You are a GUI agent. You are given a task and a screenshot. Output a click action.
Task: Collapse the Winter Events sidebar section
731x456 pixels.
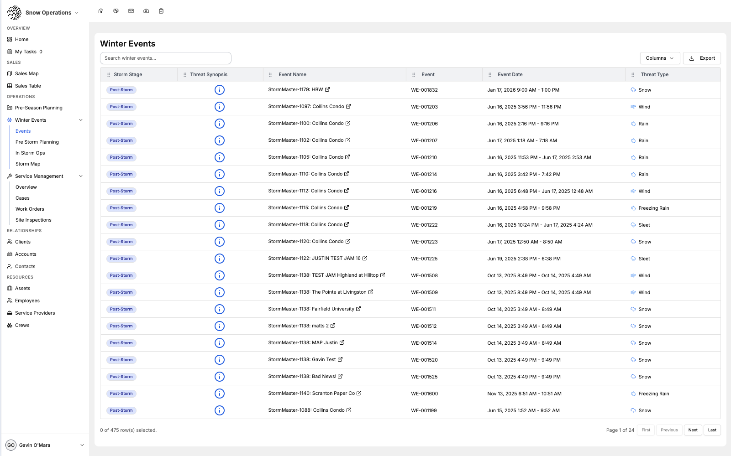(x=81, y=120)
